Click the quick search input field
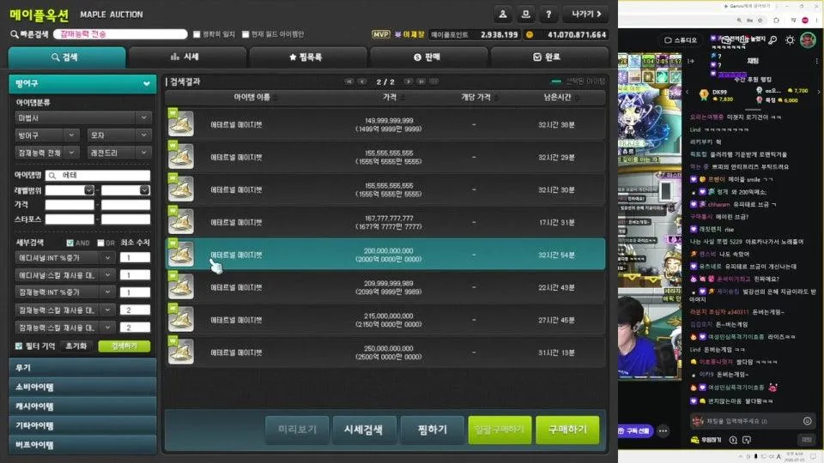Image resolution: width=824 pixels, height=463 pixels. (x=120, y=34)
